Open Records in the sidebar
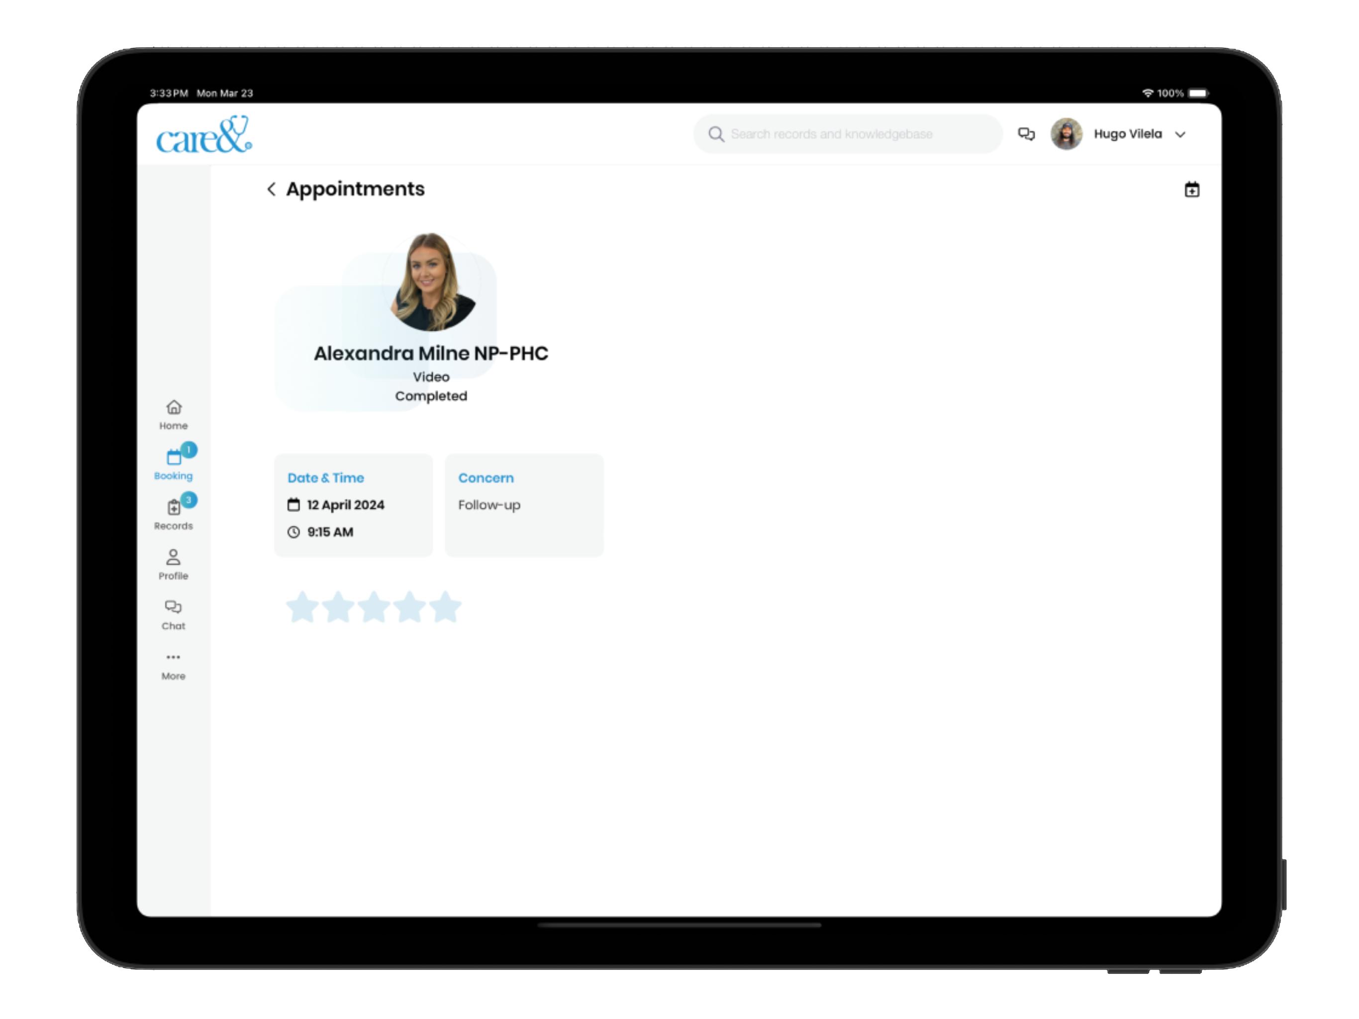 (x=173, y=515)
